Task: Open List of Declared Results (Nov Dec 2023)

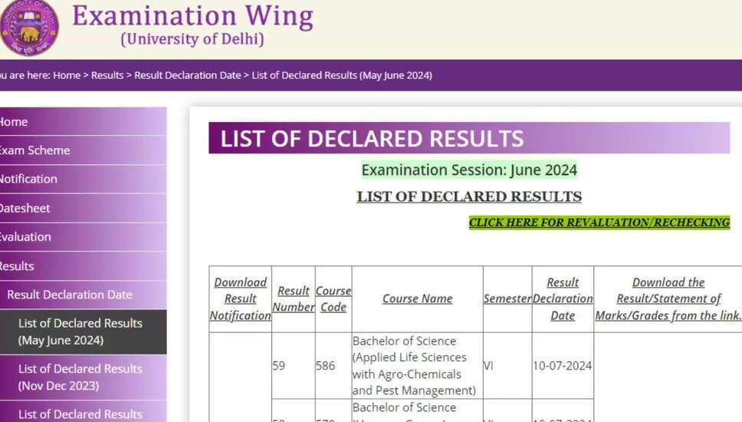Action: coord(80,377)
